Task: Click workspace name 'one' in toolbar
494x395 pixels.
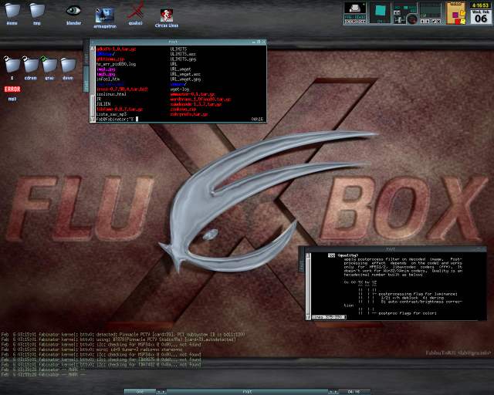Action: point(140,392)
